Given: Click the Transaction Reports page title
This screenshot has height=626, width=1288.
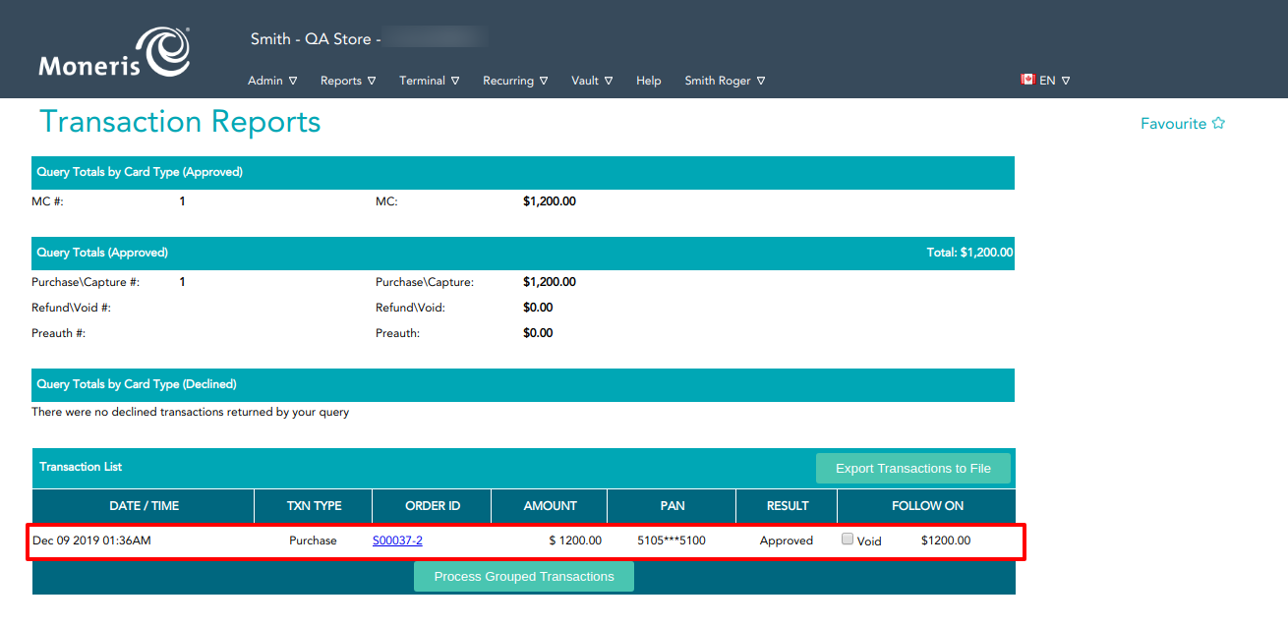Looking at the screenshot, I should [180, 122].
